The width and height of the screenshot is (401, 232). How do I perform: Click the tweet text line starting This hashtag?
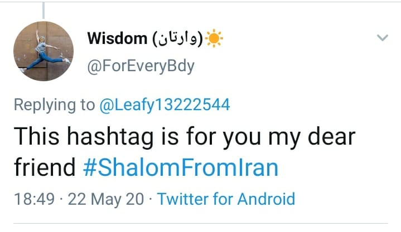point(184,137)
